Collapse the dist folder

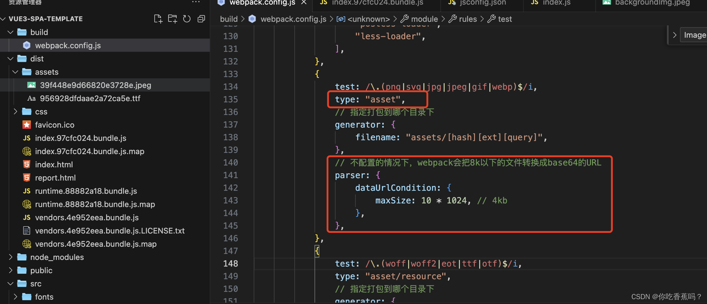(x=10, y=59)
